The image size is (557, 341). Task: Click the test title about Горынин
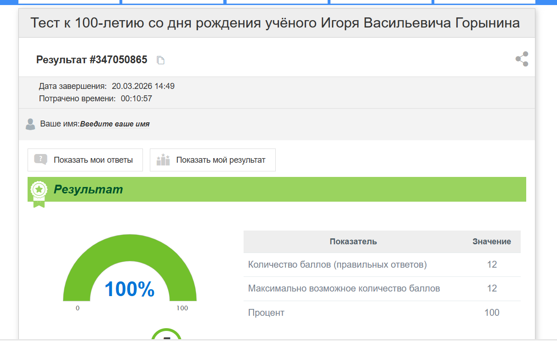point(275,23)
